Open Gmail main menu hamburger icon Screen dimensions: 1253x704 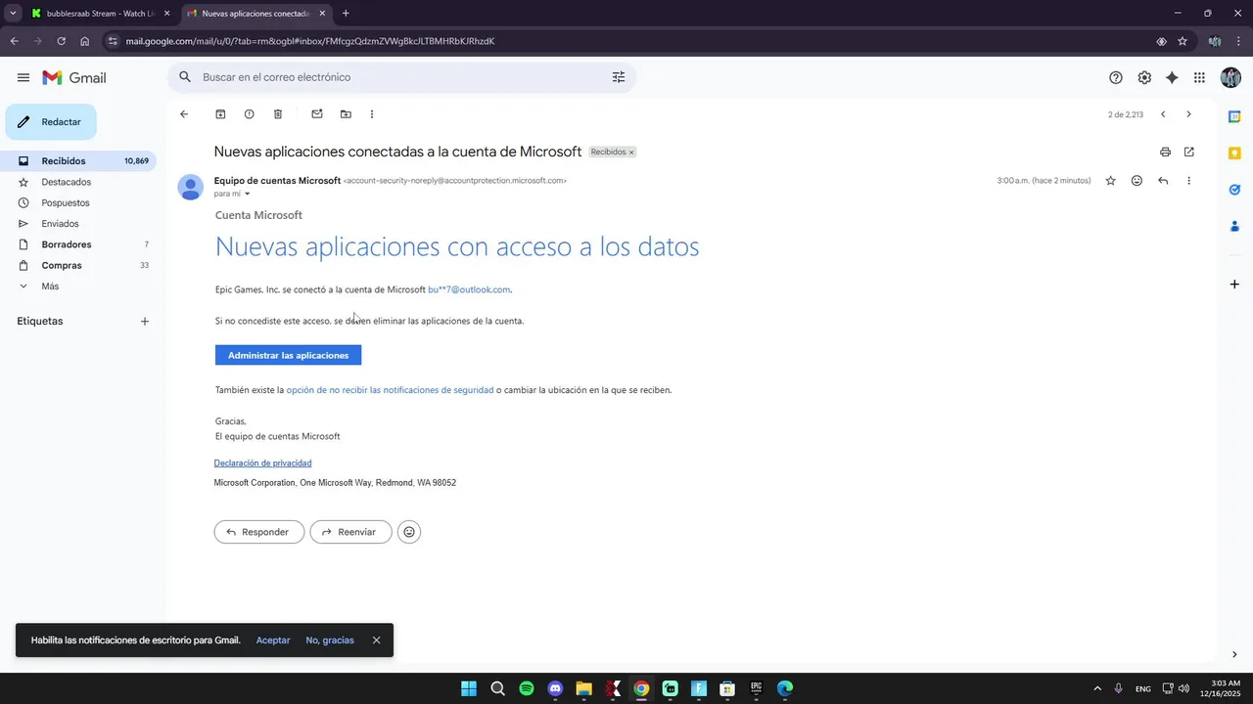[x=23, y=77]
